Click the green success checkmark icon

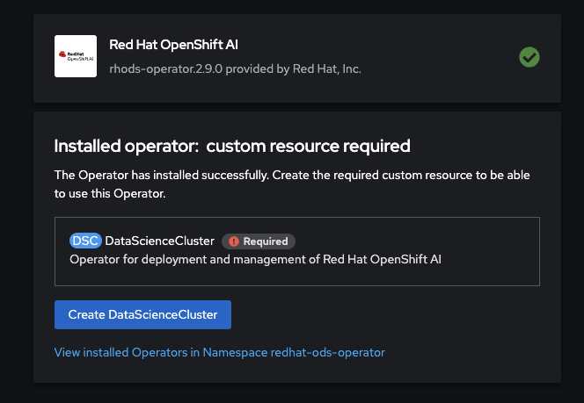click(529, 57)
